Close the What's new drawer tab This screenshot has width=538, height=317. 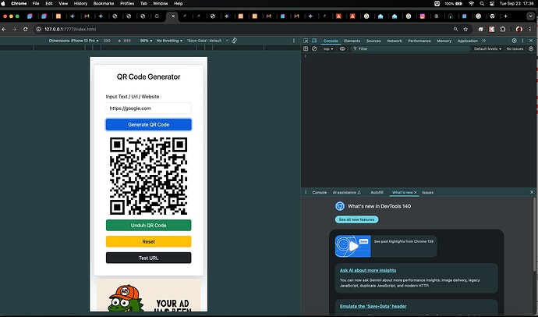click(x=416, y=191)
